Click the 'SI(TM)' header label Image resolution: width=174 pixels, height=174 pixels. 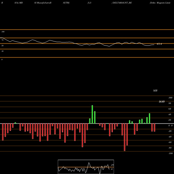[66, 3]
